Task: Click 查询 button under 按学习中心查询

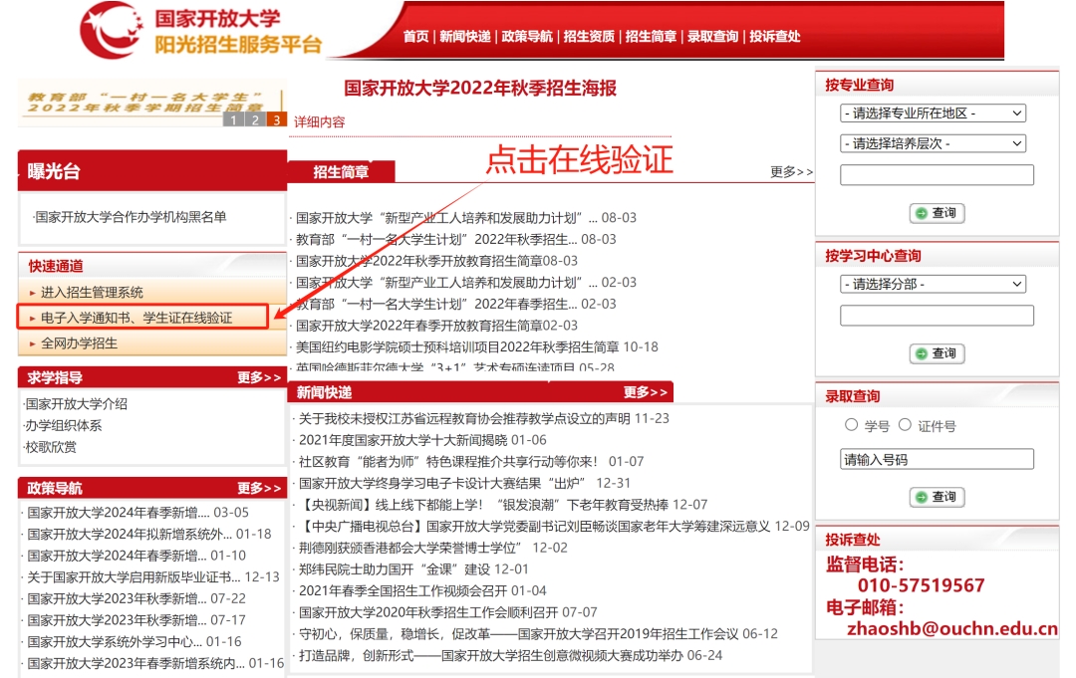Action: click(x=937, y=353)
